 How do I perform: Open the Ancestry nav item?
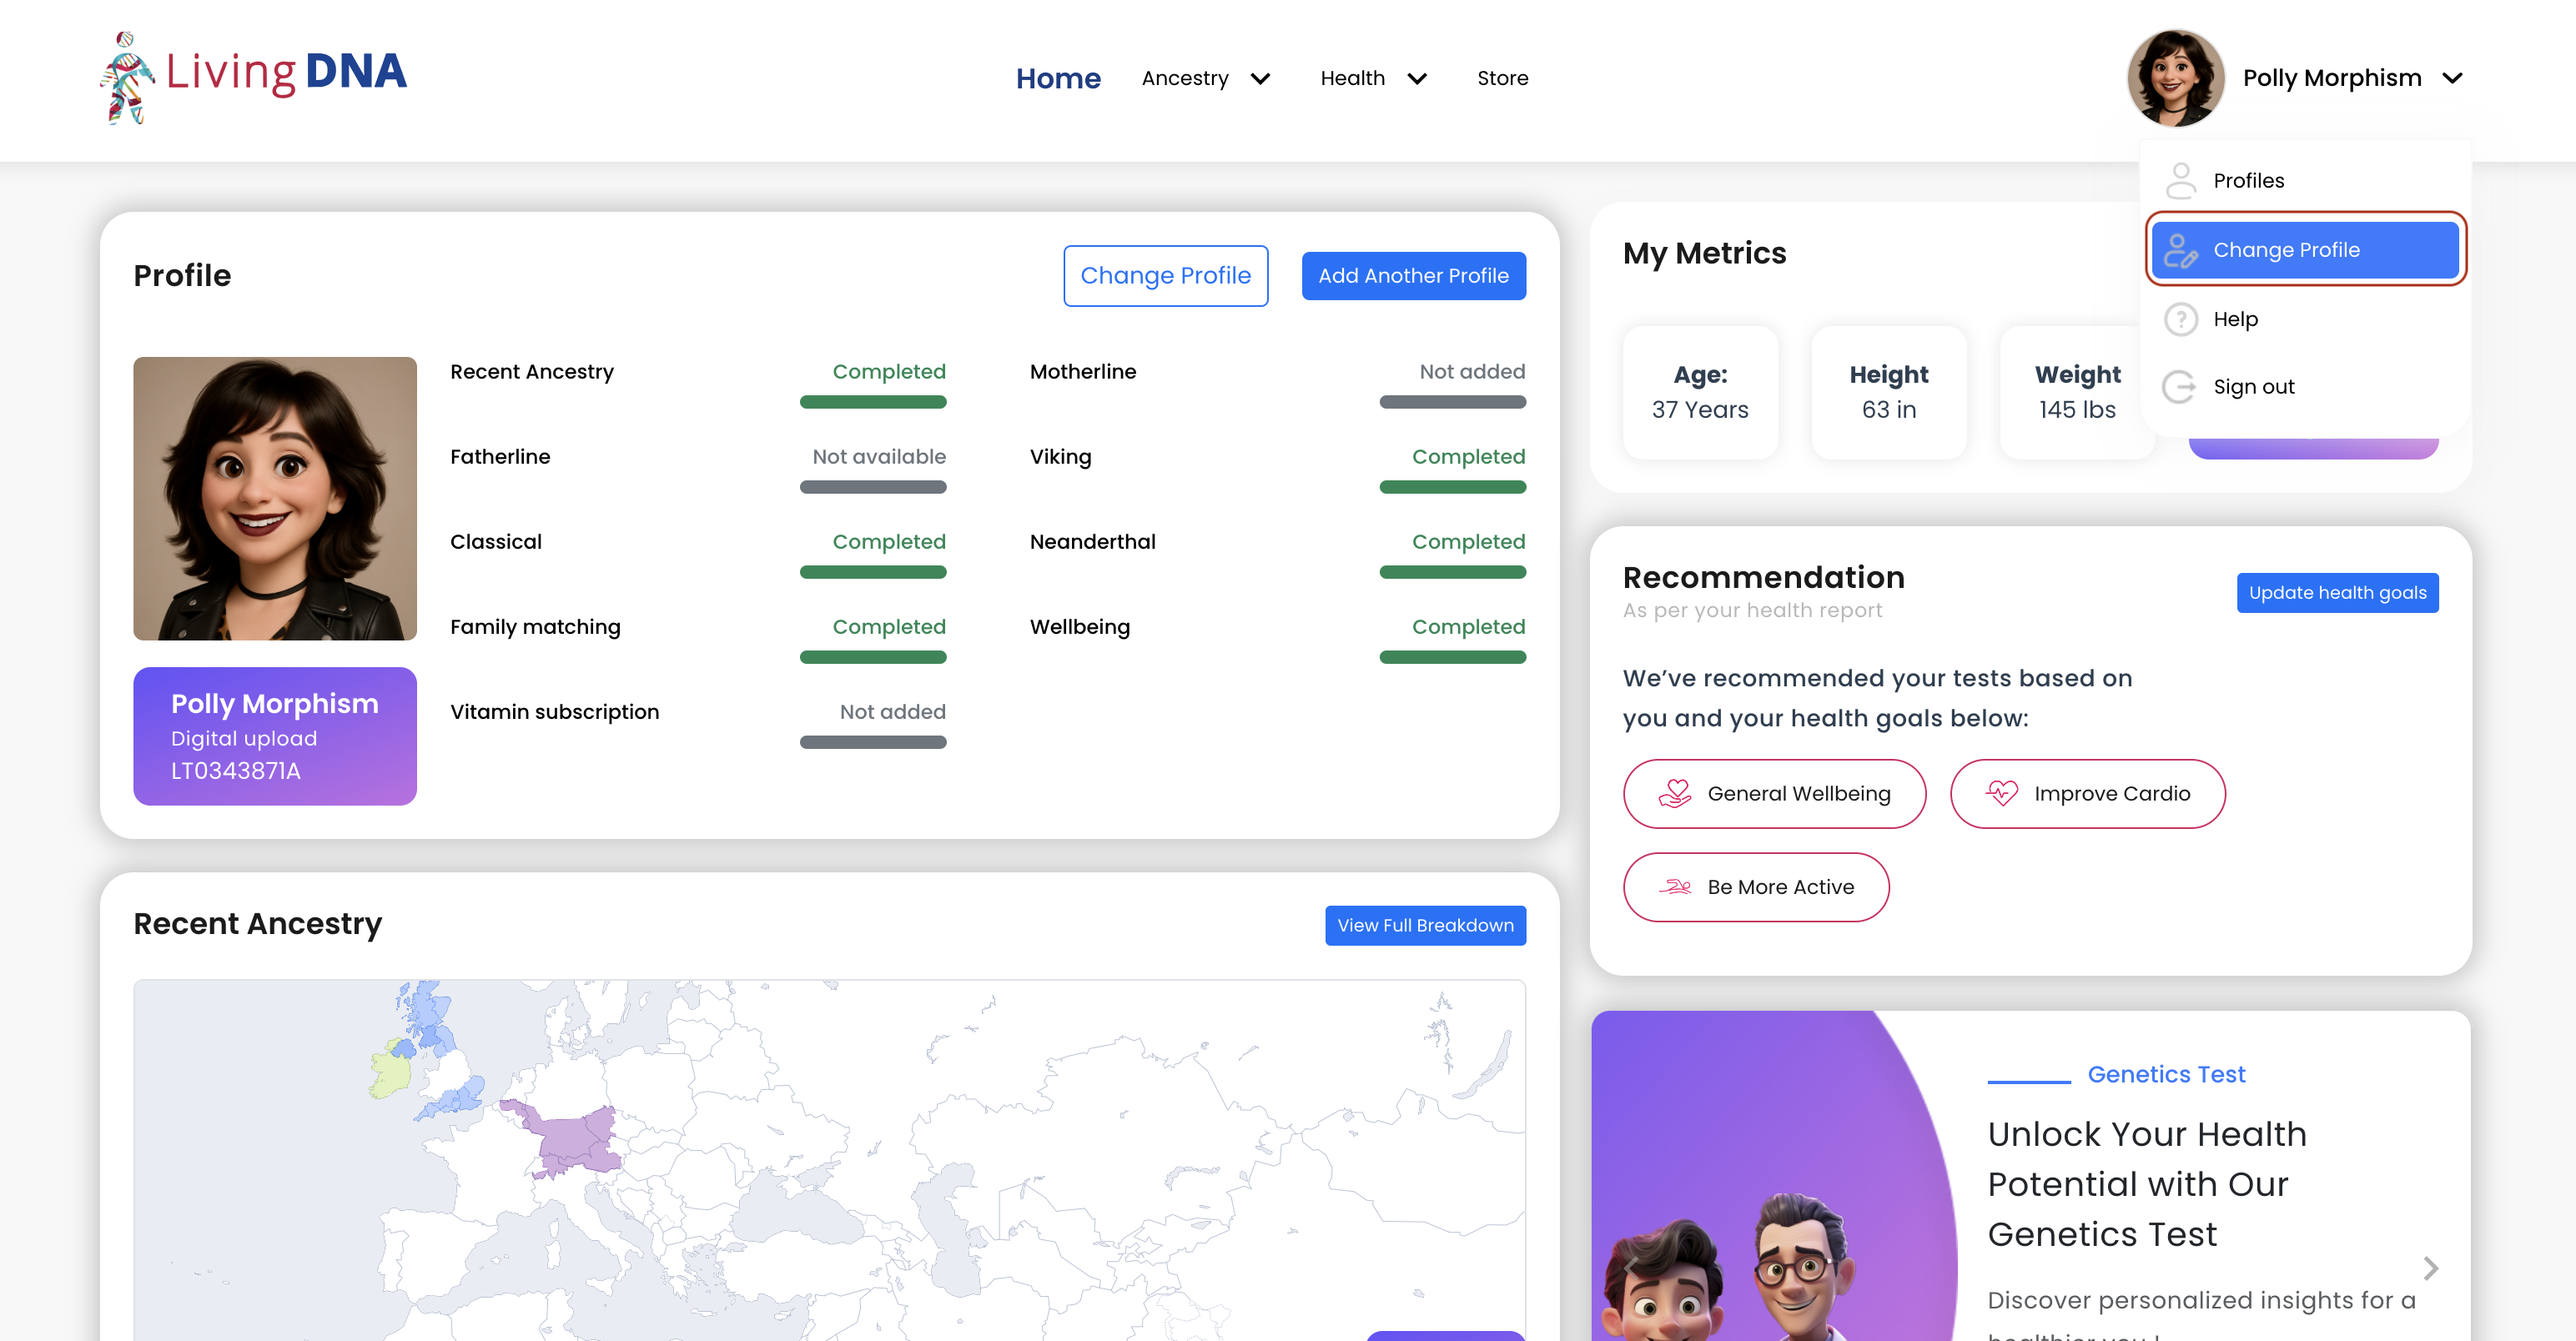pyautogui.click(x=1185, y=79)
